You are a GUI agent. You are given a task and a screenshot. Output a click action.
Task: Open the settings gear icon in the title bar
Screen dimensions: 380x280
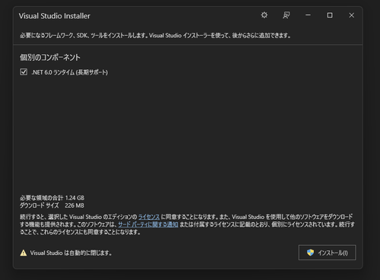coord(264,15)
